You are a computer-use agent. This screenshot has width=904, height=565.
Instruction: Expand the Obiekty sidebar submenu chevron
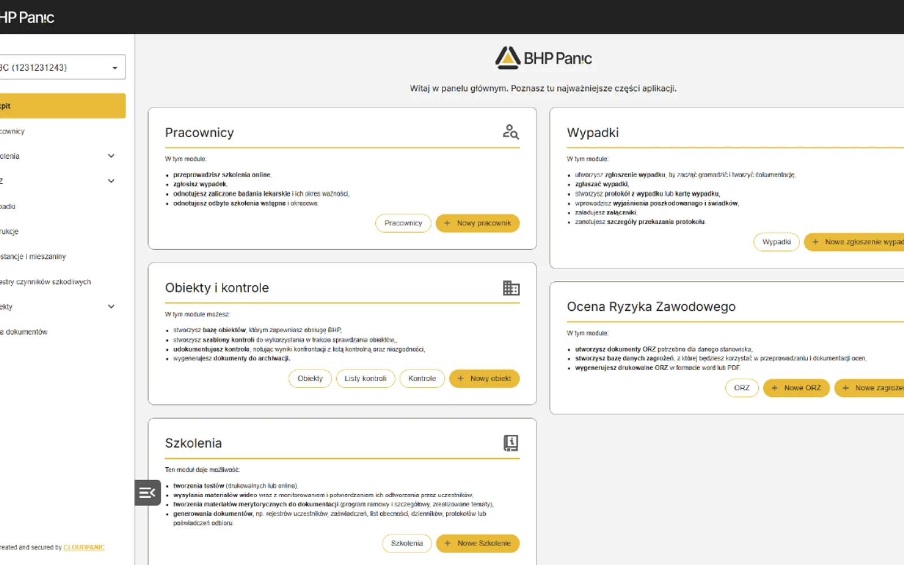pyautogui.click(x=111, y=307)
